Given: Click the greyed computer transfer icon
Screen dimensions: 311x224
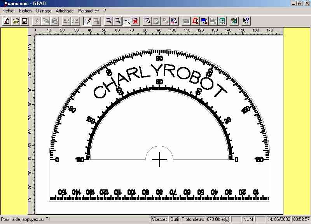Looking at the screenshot, I should [x=213, y=21].
